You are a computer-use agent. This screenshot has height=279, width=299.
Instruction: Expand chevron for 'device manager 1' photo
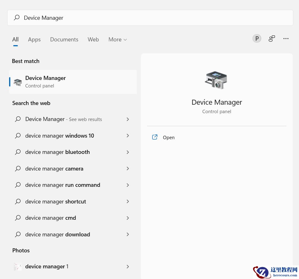click(x=128, y=267)
